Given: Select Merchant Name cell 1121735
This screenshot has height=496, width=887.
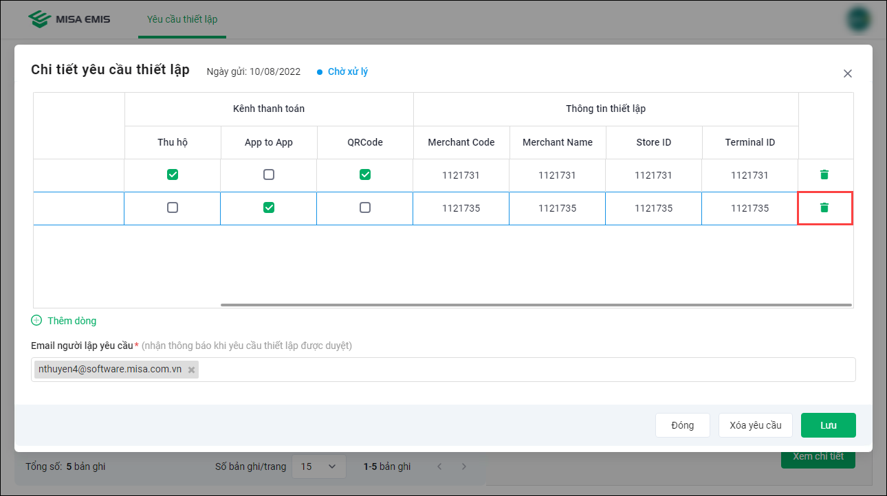Looking at the screenshot, I should pyautogui.click(x=558, y=208).
